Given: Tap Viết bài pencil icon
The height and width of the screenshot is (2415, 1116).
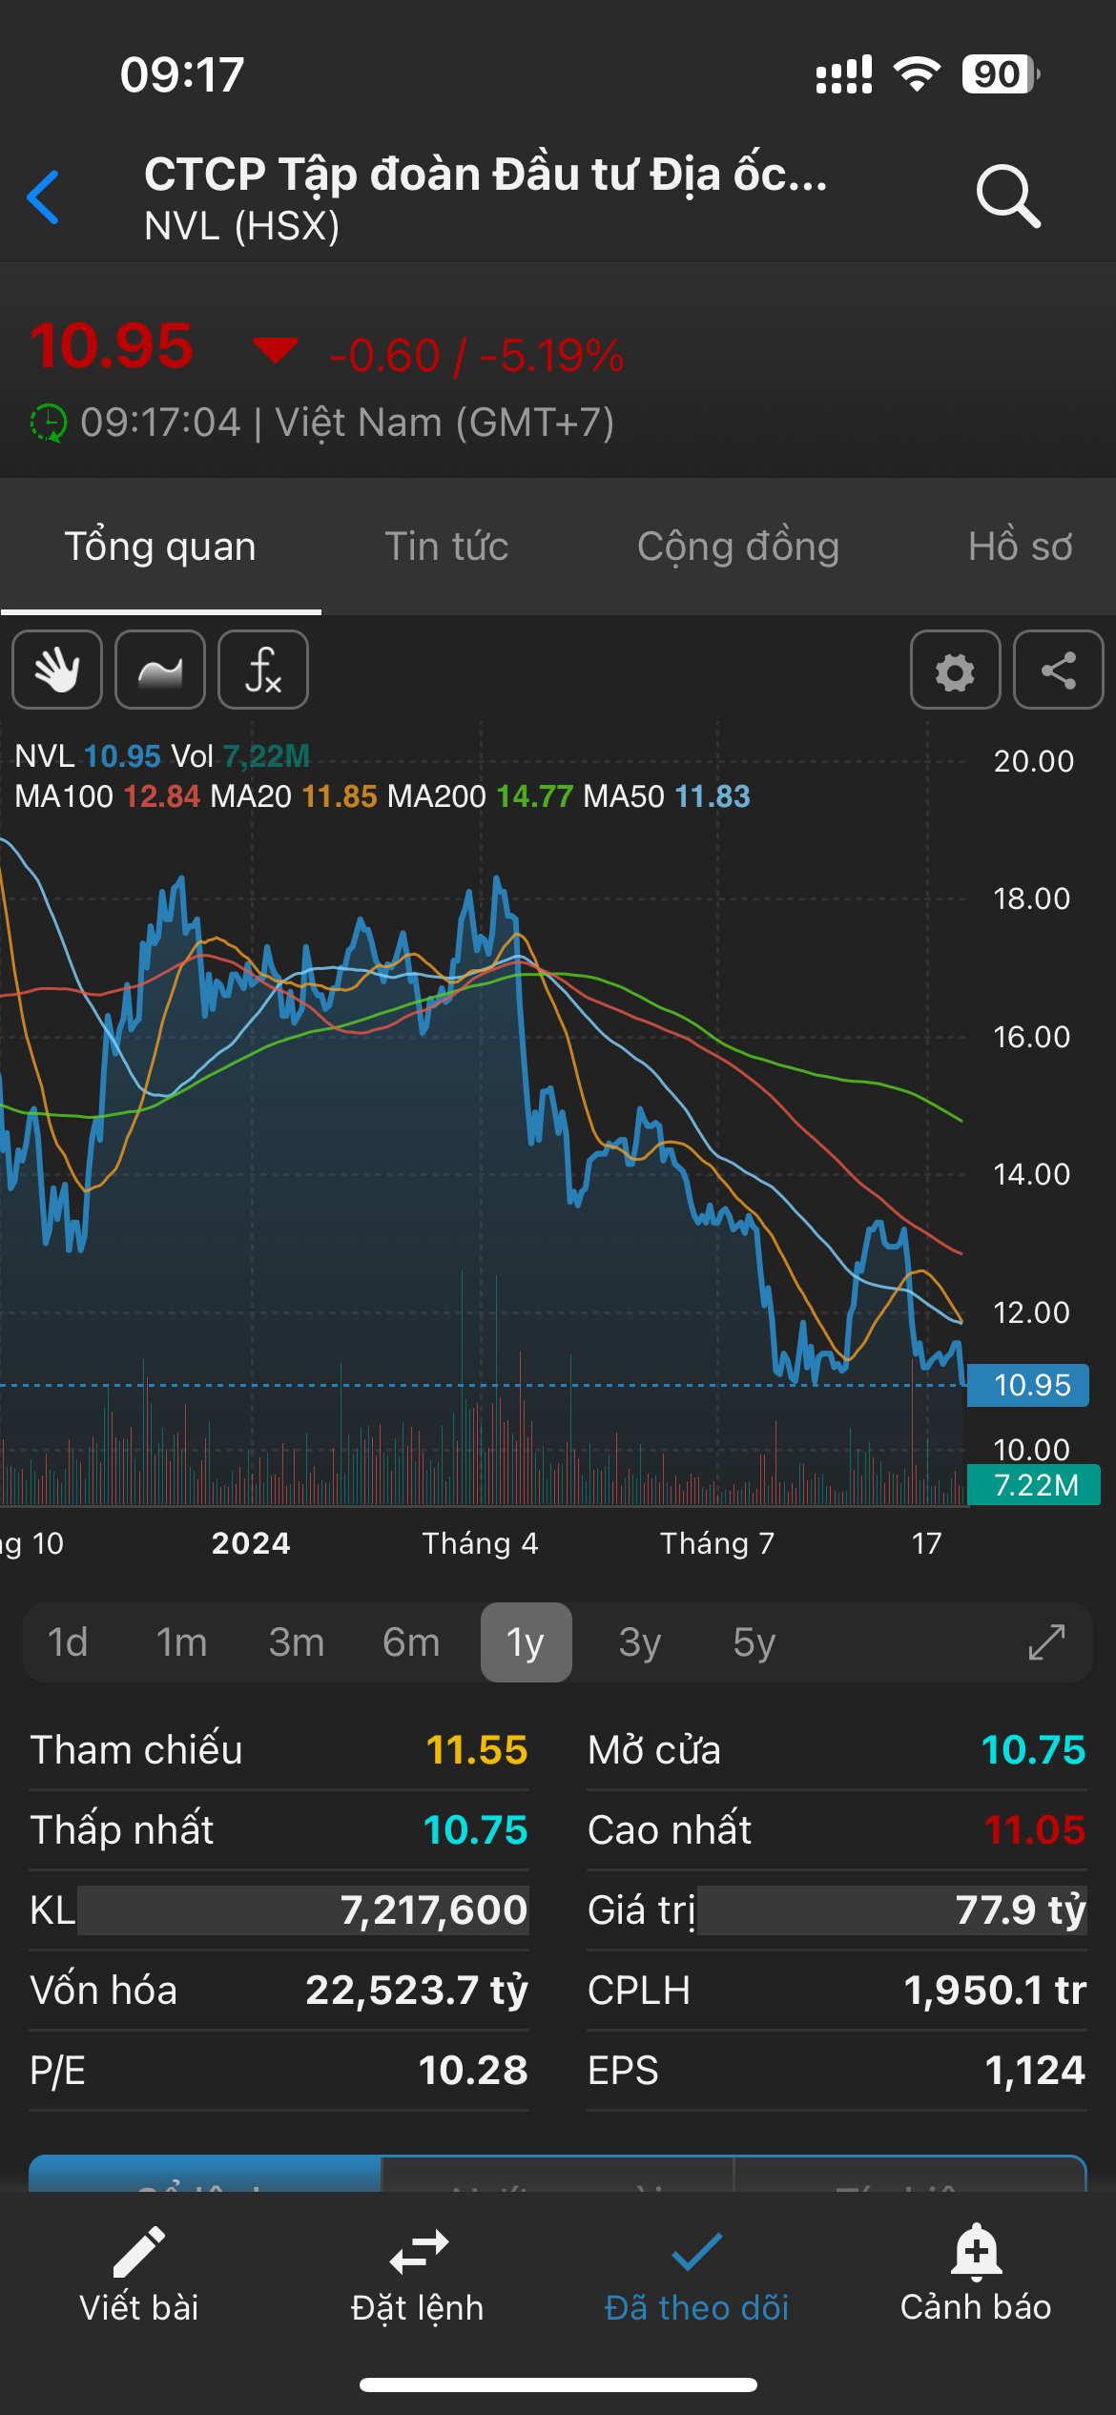Looking at the screenshot, I should click(139, 2254).
